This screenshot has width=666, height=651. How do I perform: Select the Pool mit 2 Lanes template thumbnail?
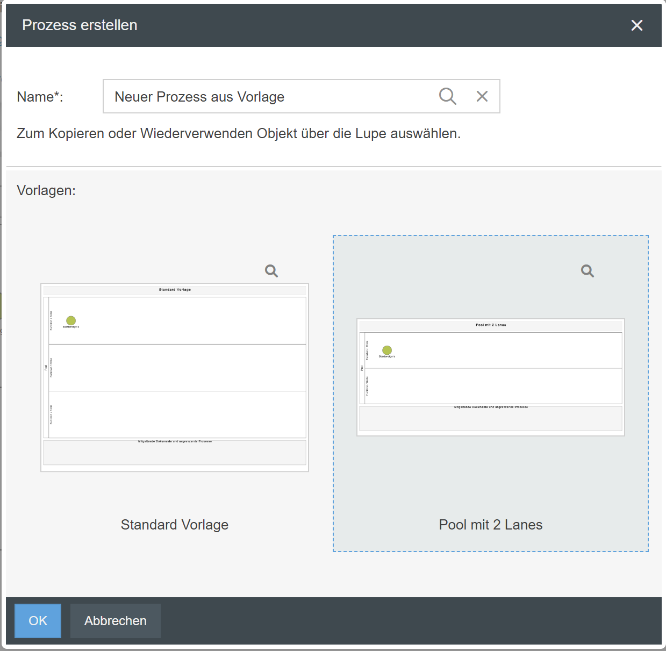tap(491, 377)
